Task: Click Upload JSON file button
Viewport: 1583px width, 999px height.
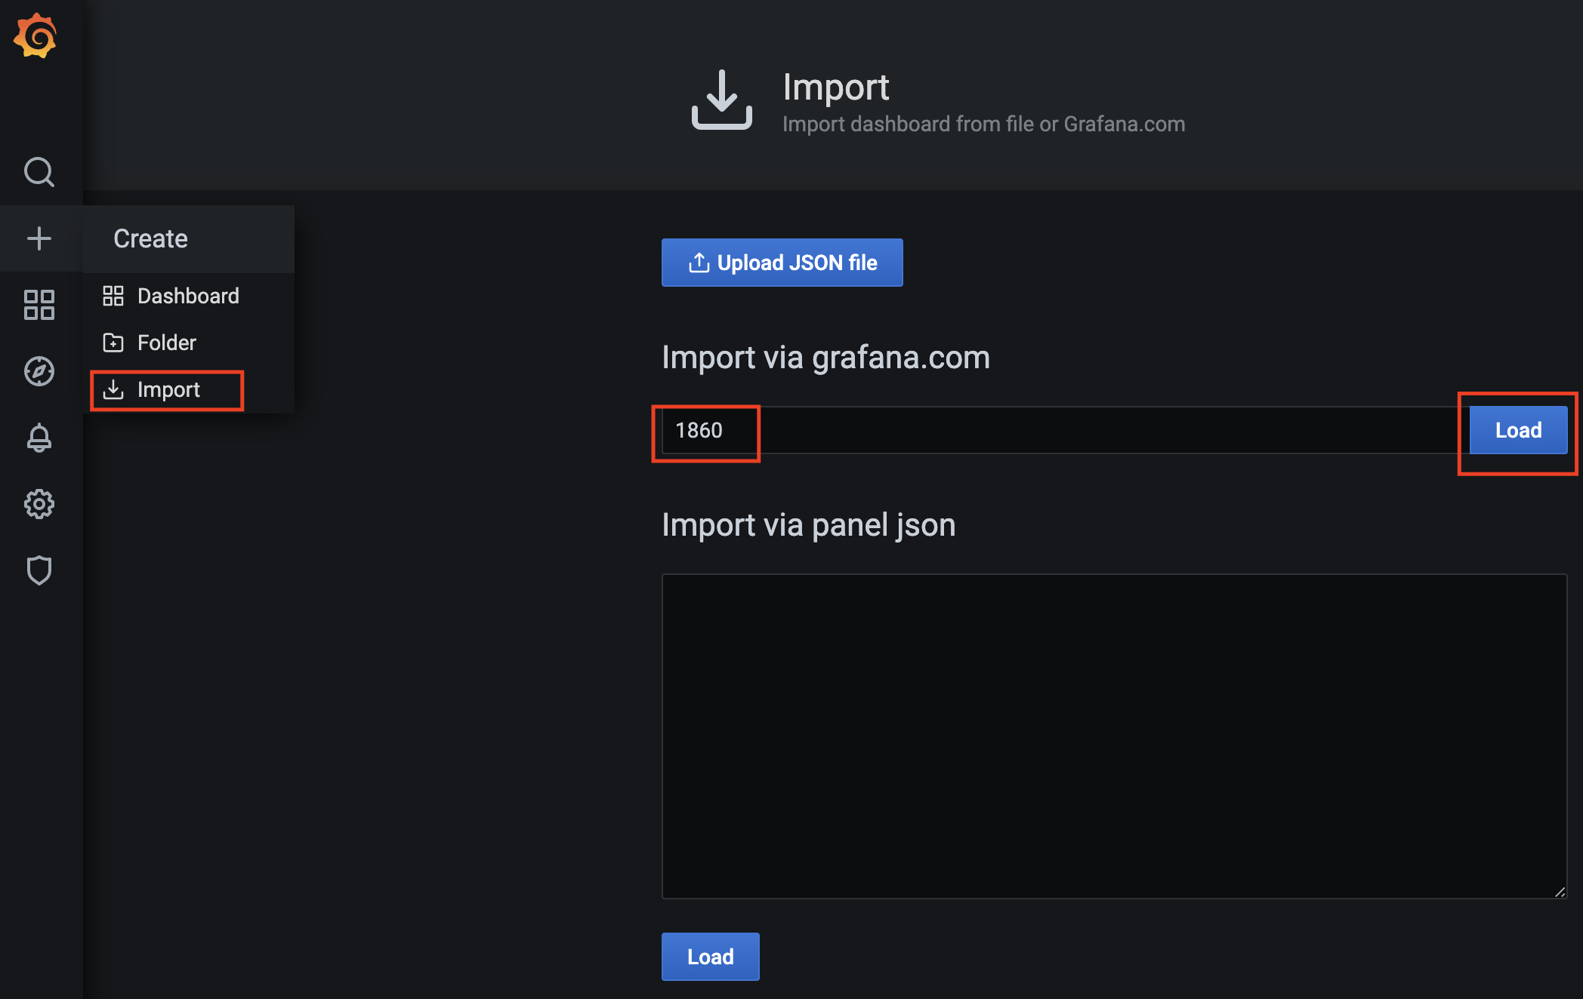Action: pos(782,263)
